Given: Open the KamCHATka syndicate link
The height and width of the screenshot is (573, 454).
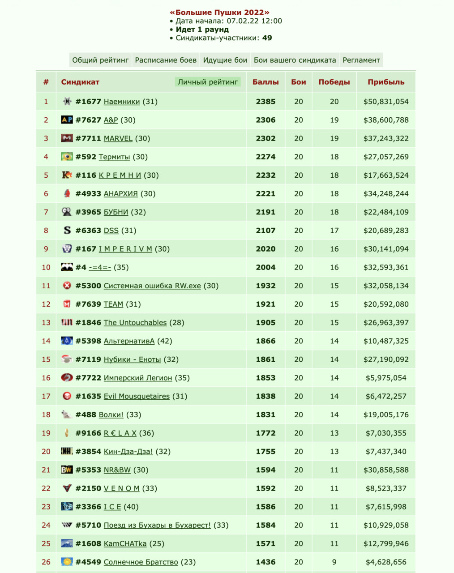Looking at the screenshot, I should pos(125,543).
